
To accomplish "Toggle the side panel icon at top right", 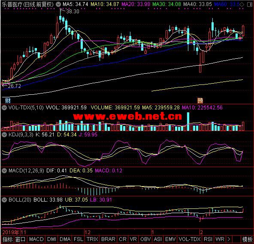I will pos(250,5).
